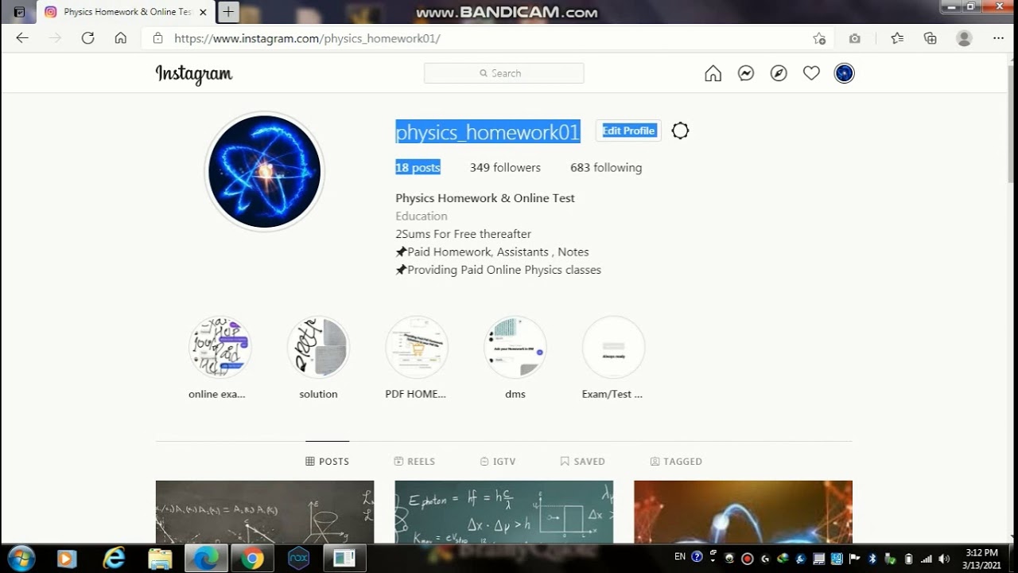The width and height of the screenshot is (1018, 573).
Task: Open Nox player from taskbar
Action: coord(298,559)
